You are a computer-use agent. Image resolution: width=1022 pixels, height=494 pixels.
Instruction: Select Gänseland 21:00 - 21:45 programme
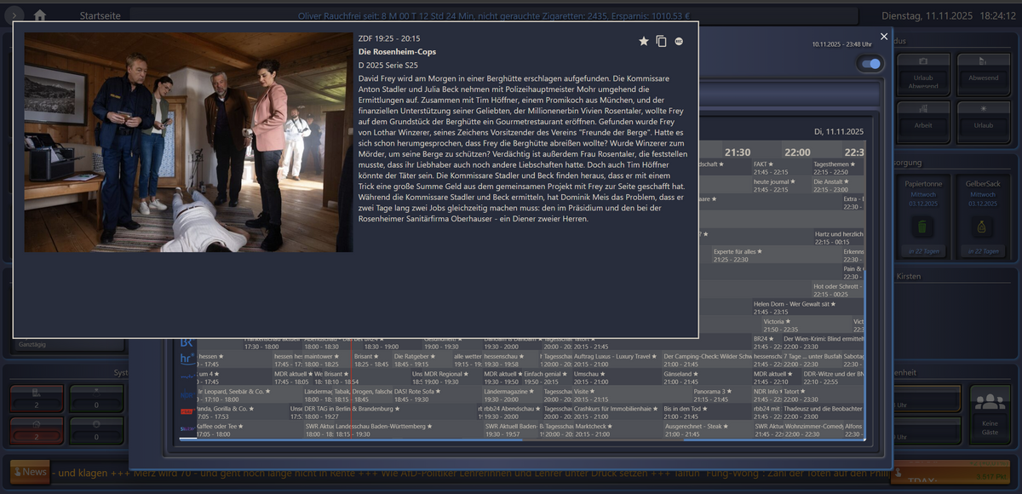[707, 377]
